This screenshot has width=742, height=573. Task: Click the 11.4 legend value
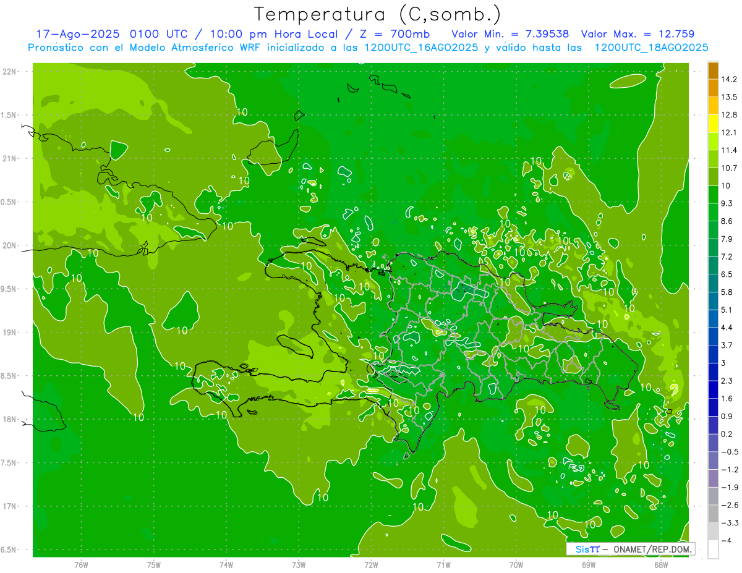pyautogui.click(x=729, y=150)
